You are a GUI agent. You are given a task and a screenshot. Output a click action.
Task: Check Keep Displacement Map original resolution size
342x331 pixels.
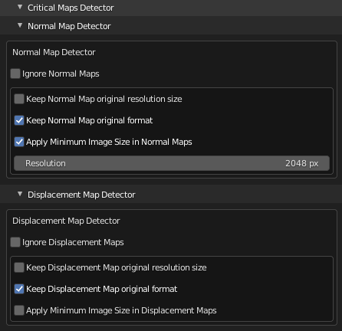click(19, 267)
